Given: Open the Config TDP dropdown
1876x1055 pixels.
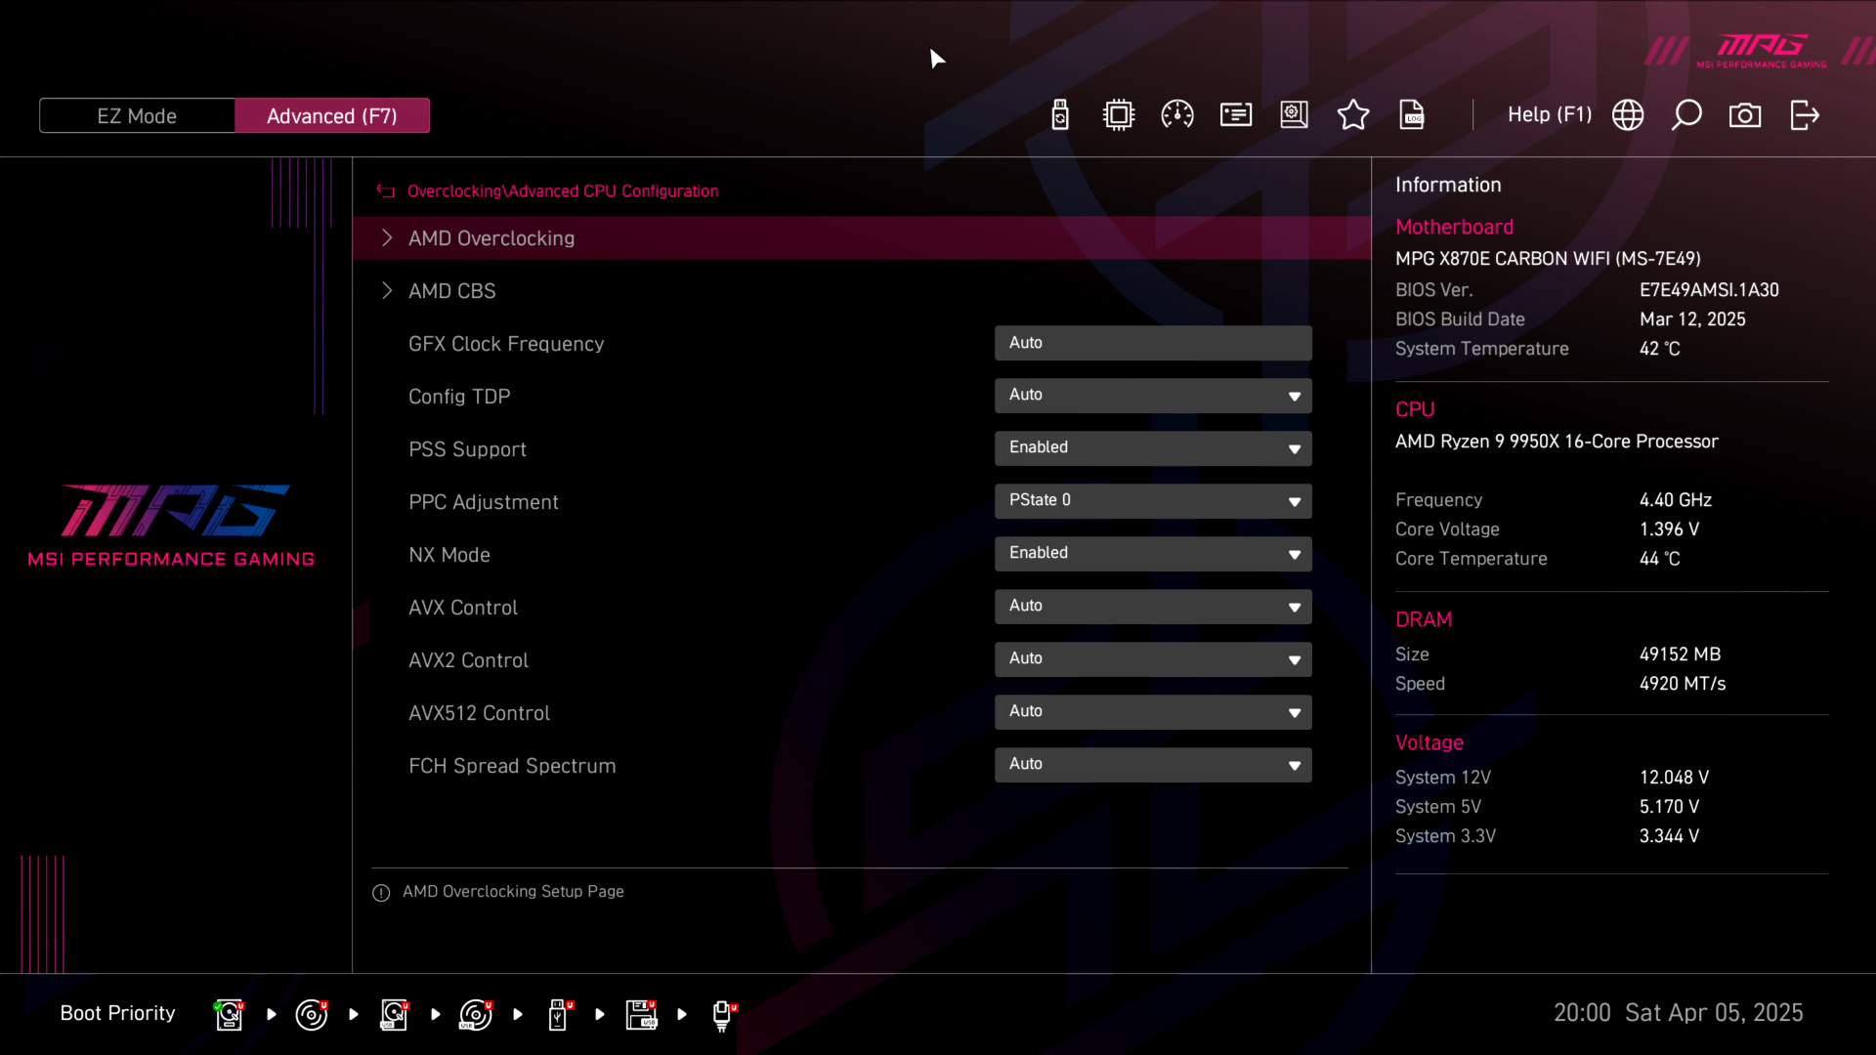Looking at the screenshot, I should tap(1153, 396).
